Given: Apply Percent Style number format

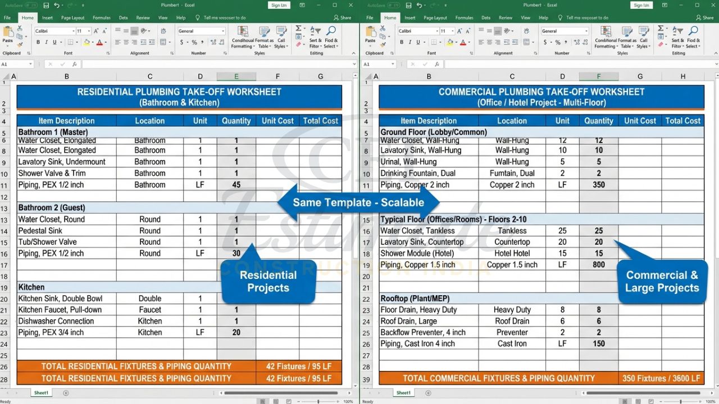Looking at the screenshot, I should click(x=193, y=42).
